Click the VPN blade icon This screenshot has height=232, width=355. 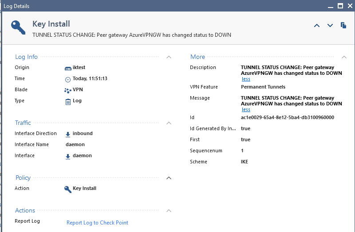[68, 91]
